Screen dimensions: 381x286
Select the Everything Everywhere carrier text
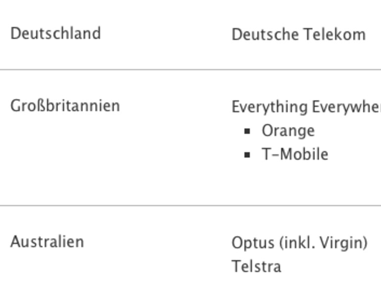(306, 107)
